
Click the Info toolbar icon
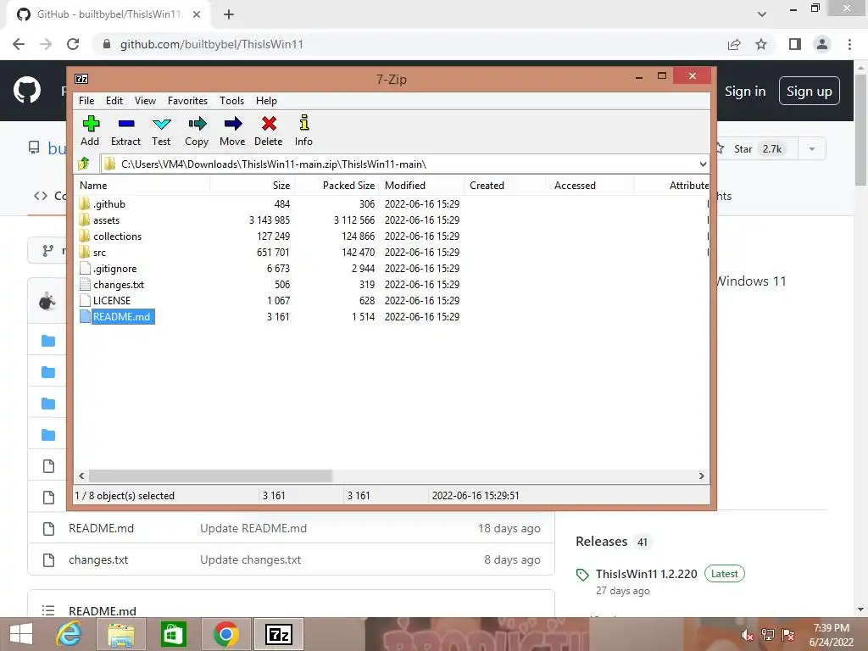click(303, 131)
